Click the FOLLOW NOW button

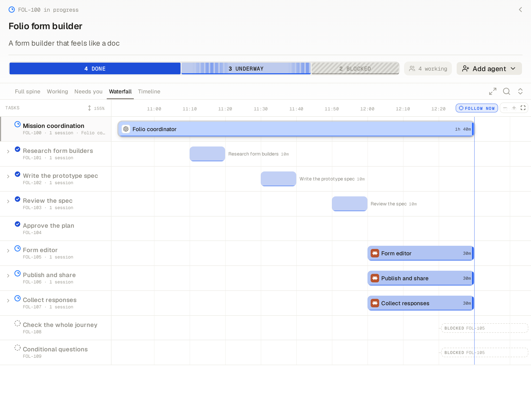click(x=477, y=108)
